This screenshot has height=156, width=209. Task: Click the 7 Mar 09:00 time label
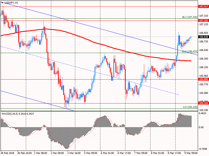tap(141, 153)
